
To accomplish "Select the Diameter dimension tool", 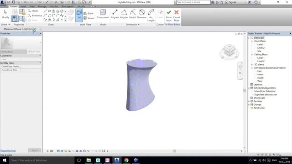I will click(141, 14).
